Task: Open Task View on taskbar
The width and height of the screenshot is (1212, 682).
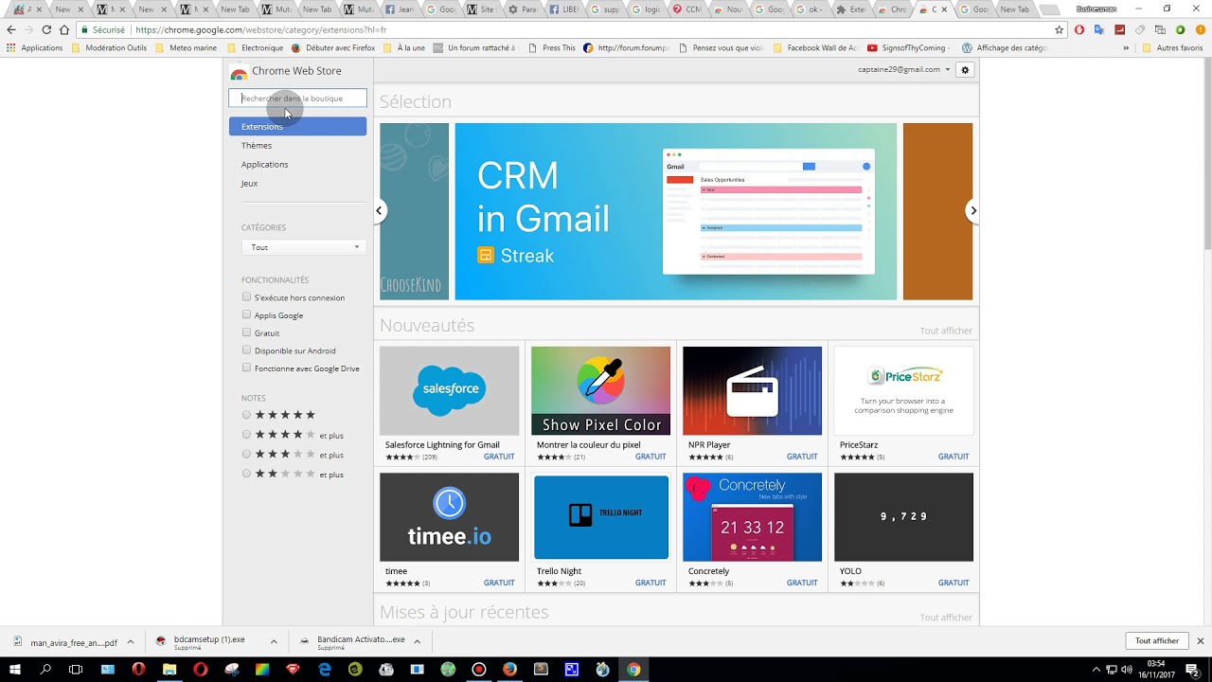Action: point(77,670)
